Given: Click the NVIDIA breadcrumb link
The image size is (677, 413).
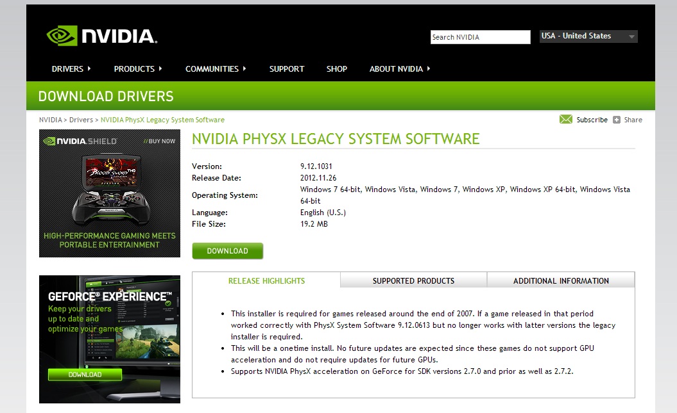Looking at the screenshot, I should [51, 120].
